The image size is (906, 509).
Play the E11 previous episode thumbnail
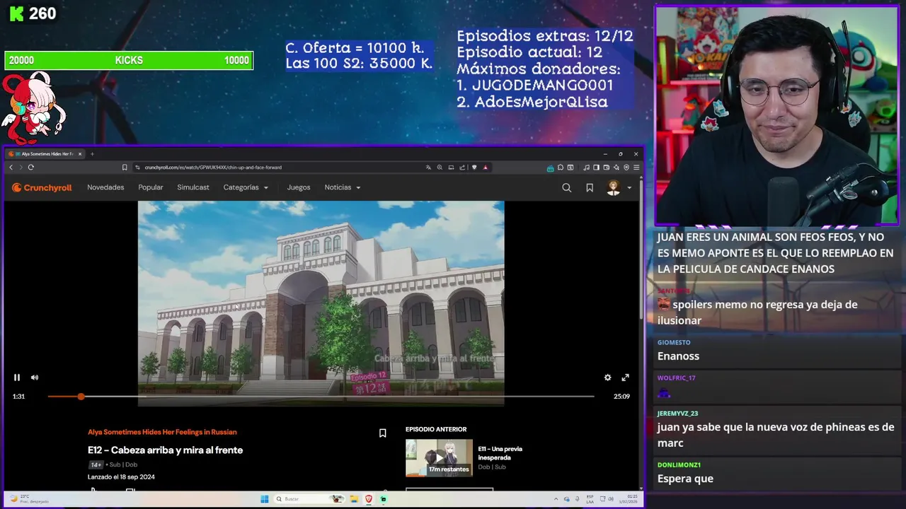pyautogui.click(x=439, y=457)
